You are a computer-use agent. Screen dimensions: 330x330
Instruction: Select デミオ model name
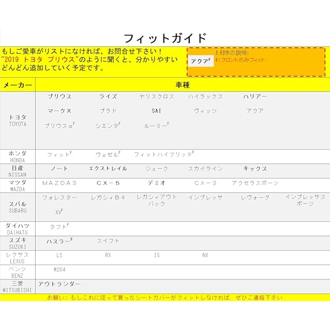click(x=156, y=183)
